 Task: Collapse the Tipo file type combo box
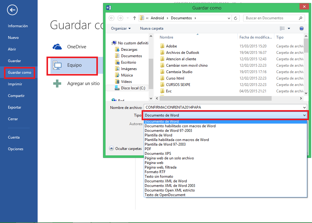click(x=304, y=115)
